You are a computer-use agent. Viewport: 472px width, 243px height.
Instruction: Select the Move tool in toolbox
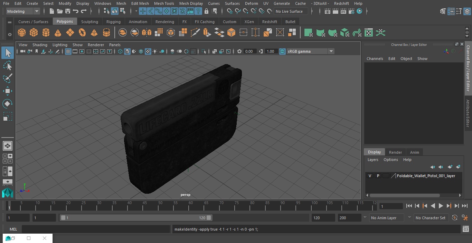(7, 91)
